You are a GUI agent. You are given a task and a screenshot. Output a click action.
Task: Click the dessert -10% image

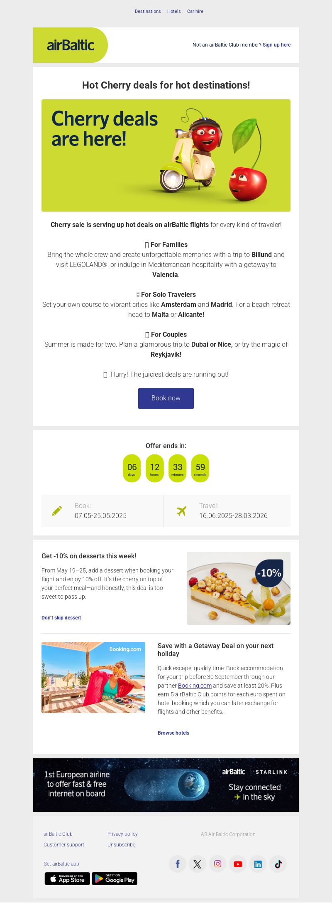[x=239, y=588]
